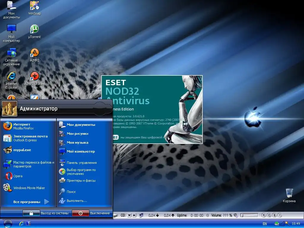This screenshot has width=304, height=228.
Task: Toggle the C lock indicator
Action: coord(269,215)
